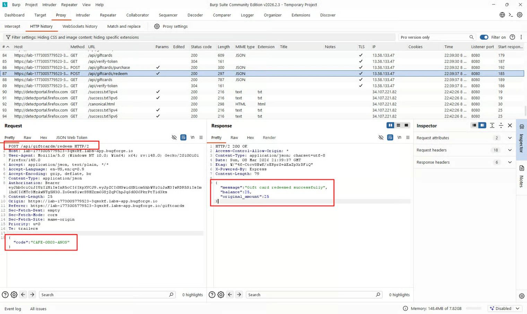Open the Event log
Image resolution: width=527 pixels, height=314 pixels.
pos(13,308)
